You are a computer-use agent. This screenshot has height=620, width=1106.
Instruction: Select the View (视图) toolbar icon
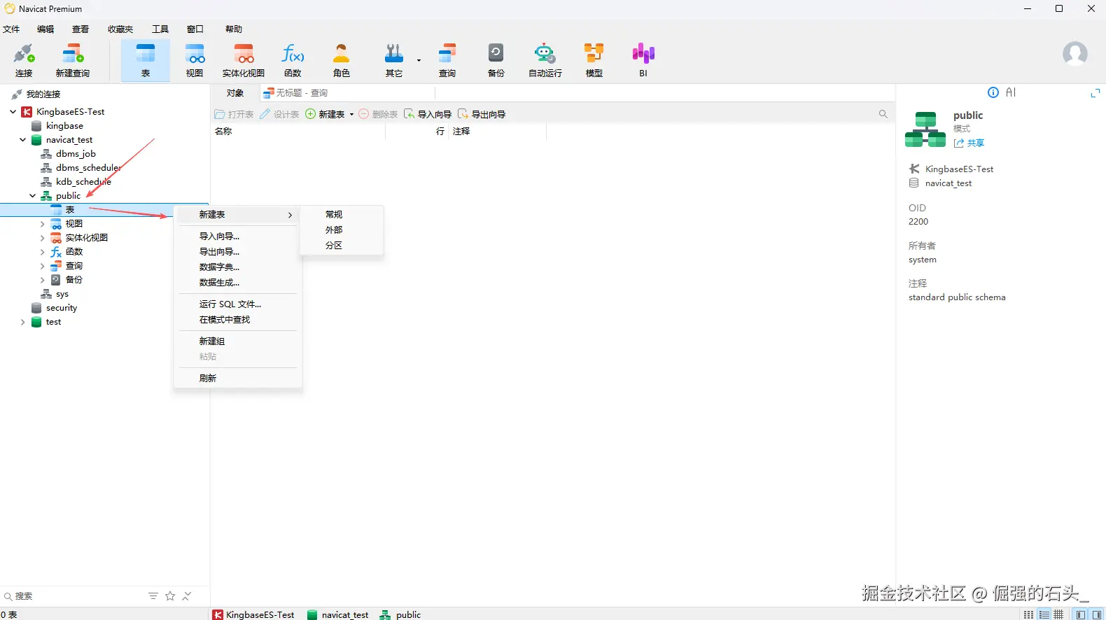click(195, 60)
